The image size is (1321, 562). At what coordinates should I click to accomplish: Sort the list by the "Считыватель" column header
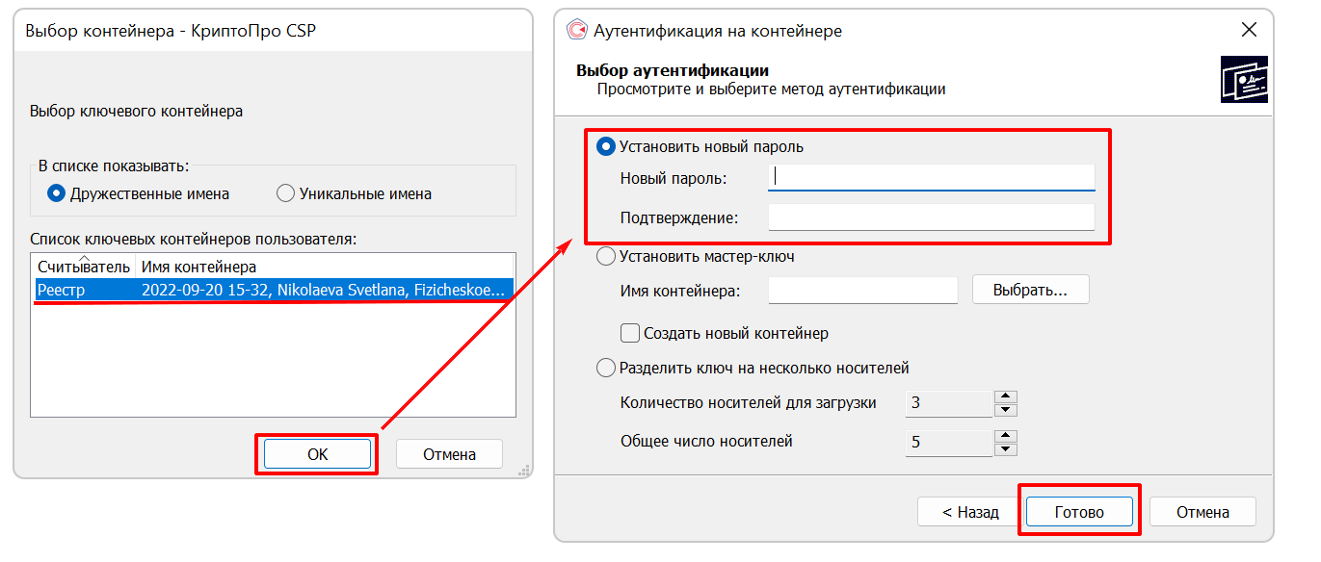pyautogui.click(x=83, y=267)
